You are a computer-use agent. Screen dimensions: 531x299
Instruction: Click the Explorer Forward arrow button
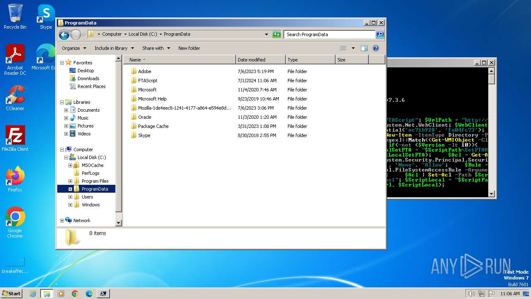click(x=76, y=34)
